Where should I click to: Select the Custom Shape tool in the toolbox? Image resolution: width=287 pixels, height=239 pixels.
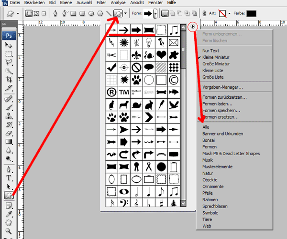(9, 195)
